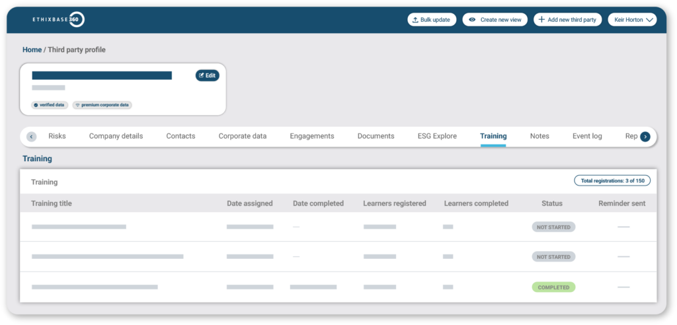Click first row NOT STARTED status badge

[x=553, y=227]
